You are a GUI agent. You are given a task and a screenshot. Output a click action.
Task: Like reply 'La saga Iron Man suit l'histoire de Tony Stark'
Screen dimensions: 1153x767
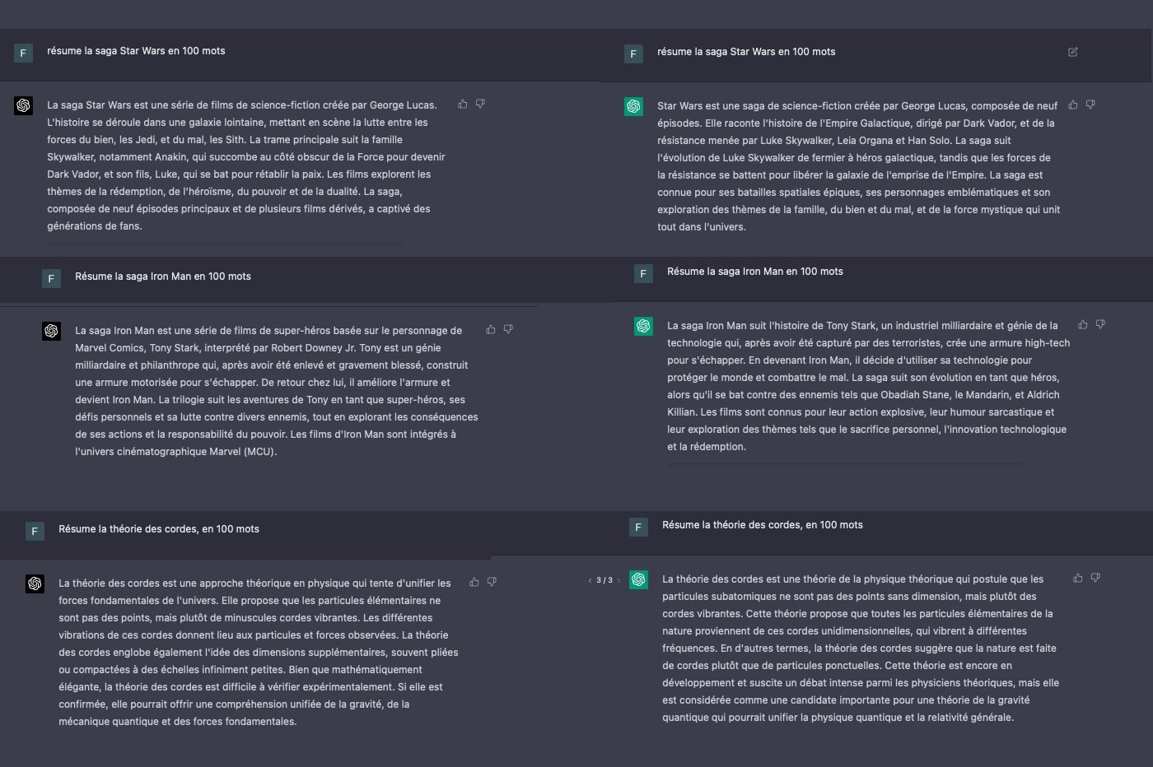[1083, 324]
